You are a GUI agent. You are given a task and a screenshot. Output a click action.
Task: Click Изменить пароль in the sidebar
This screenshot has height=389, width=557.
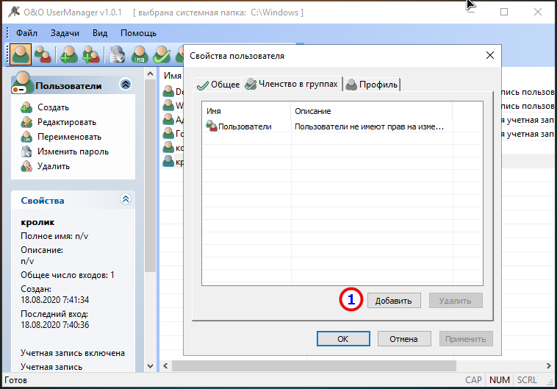(73, 151)
